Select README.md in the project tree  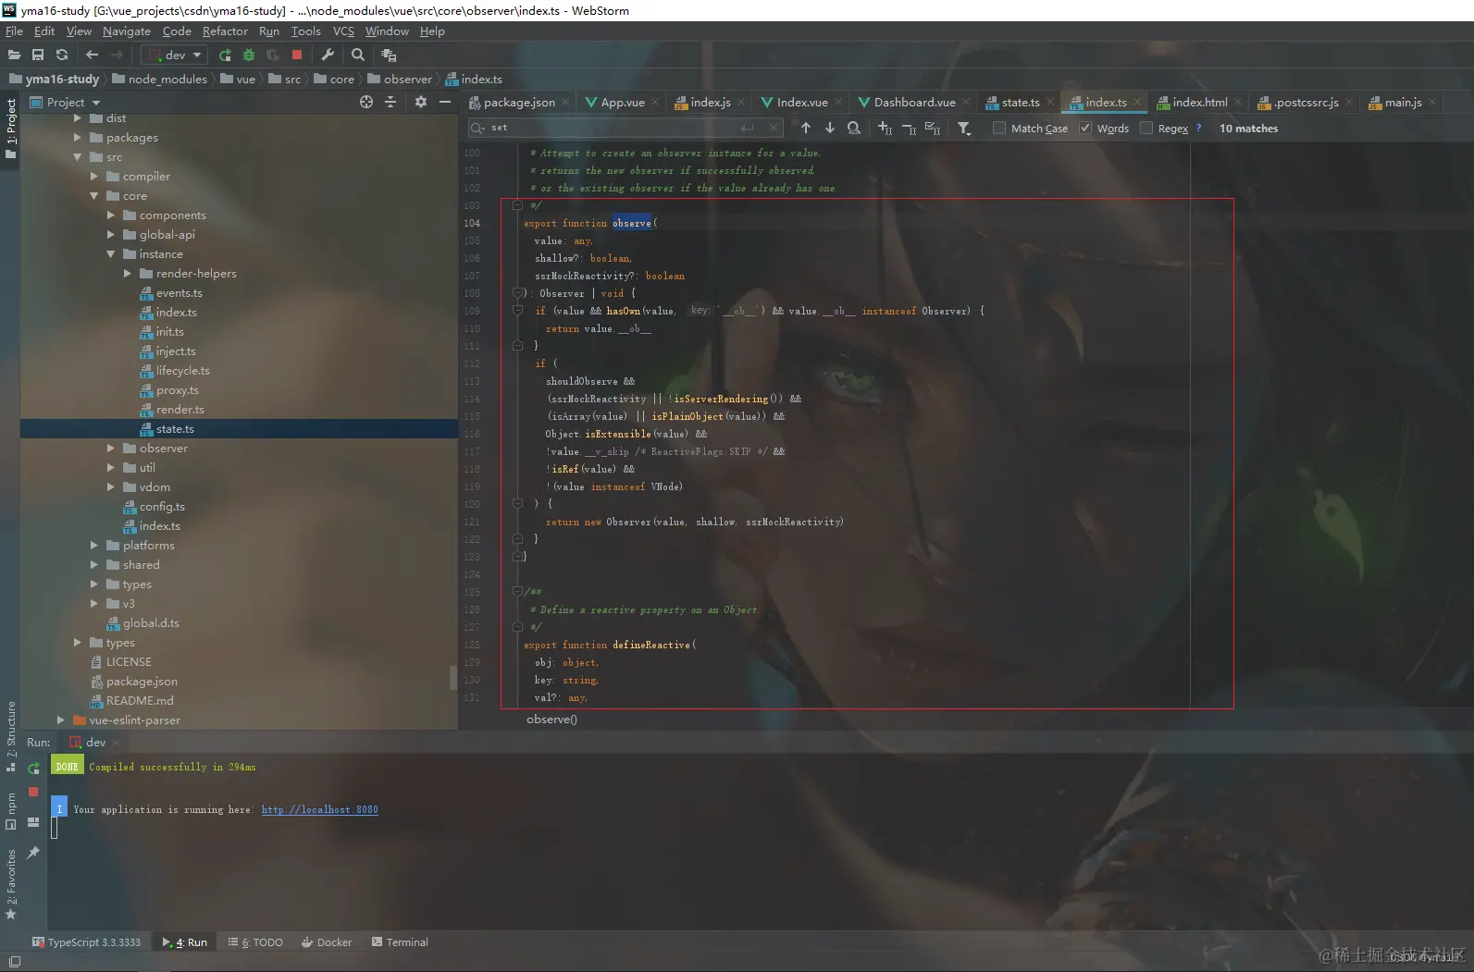pos(130,700)
